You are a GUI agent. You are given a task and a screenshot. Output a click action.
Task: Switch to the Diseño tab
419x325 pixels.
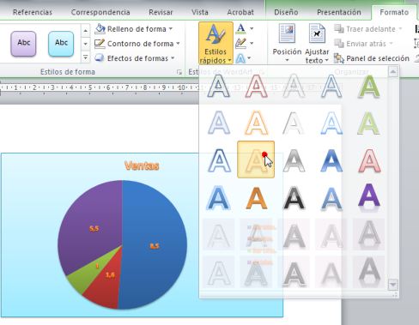click(286, 12)
